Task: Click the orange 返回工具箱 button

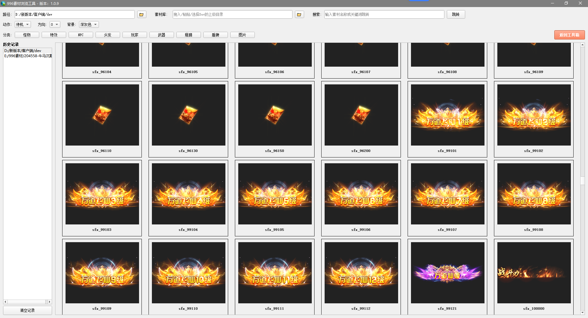Action: (x=569, y=35)
